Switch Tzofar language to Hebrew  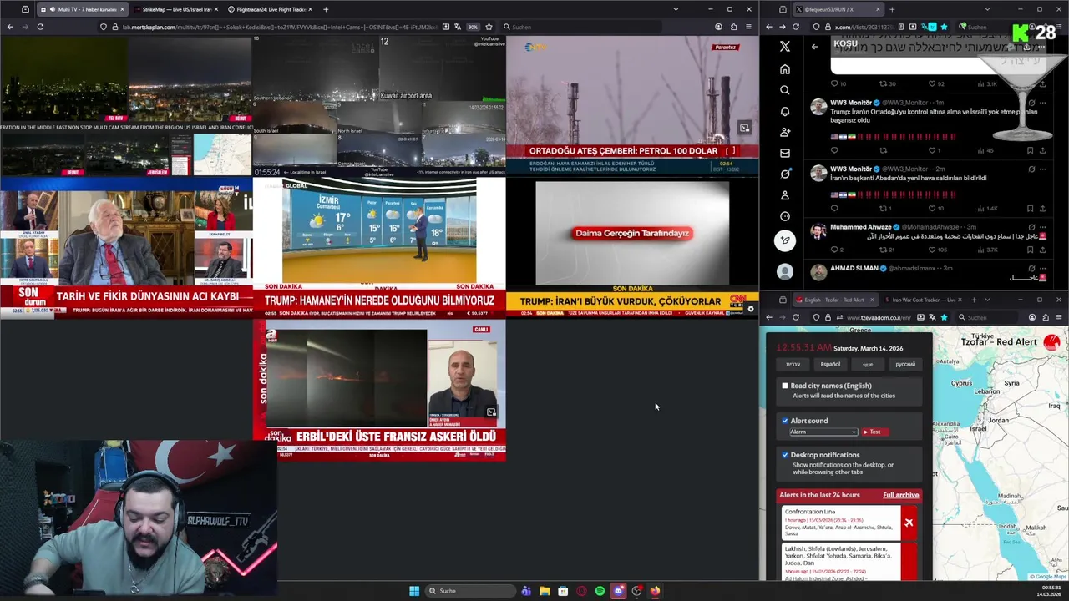point(793,364)
